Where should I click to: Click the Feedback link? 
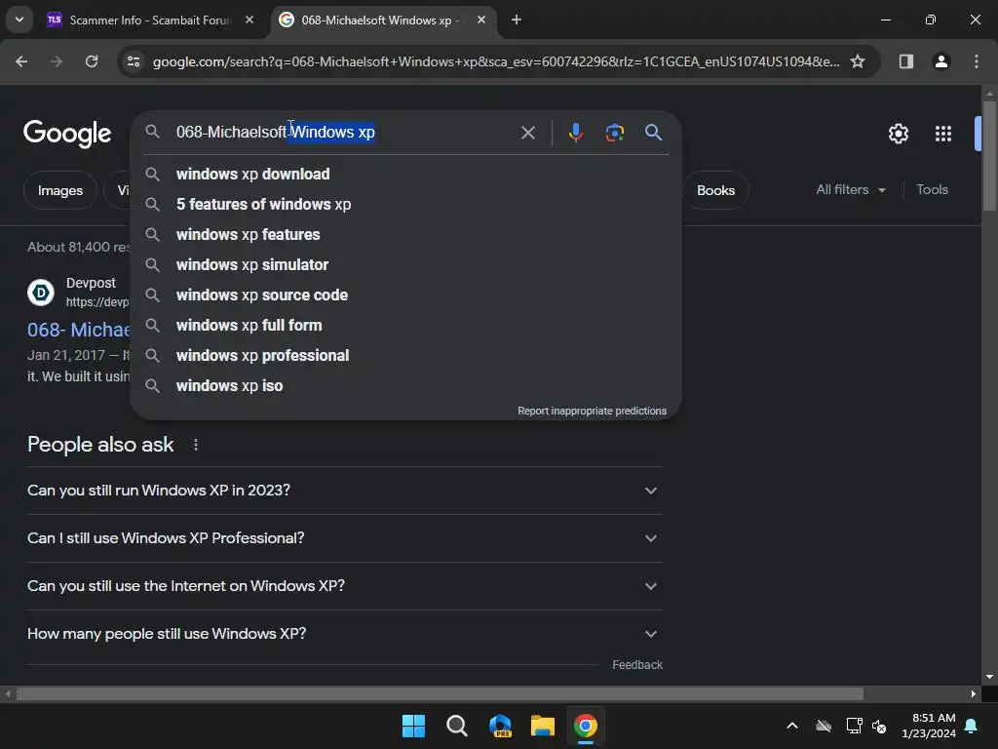click(637, 664)
